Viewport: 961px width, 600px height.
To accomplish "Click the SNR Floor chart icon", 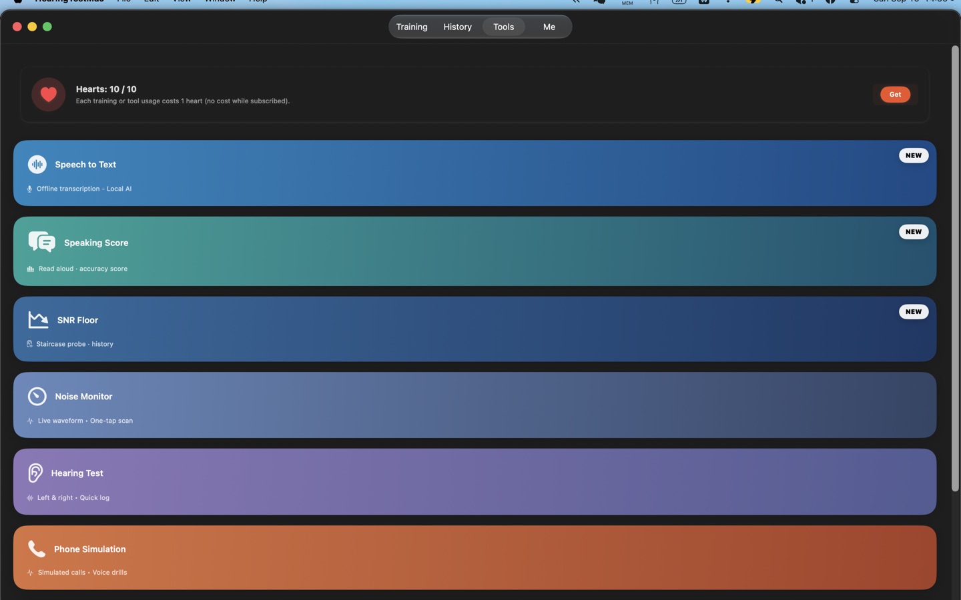I will coord(38,320).
